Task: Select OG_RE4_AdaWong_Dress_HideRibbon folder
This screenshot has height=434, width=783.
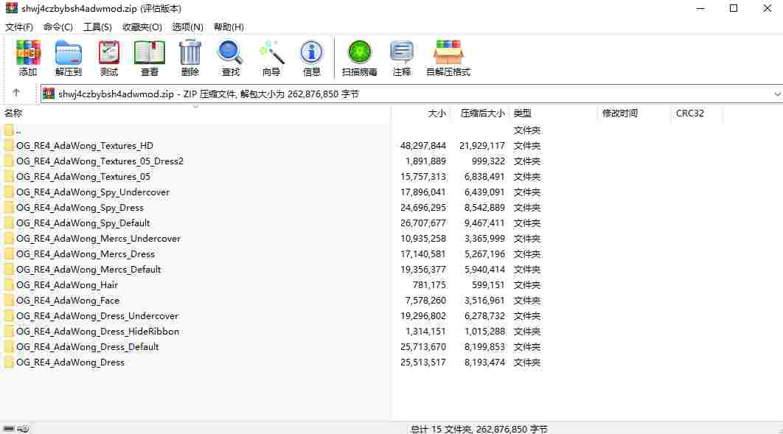Action: coord(98,332)
